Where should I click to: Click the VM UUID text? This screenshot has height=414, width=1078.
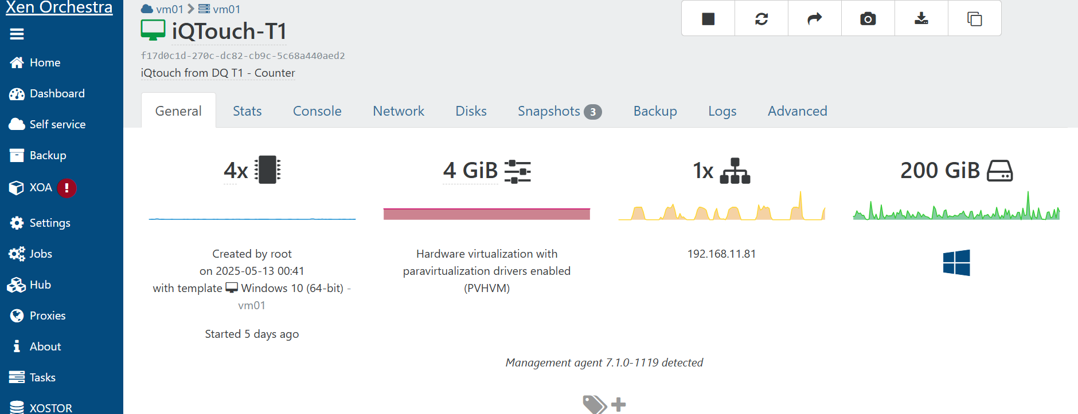coord(243,56)
